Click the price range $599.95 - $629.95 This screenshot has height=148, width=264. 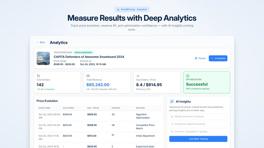tap(64, 64)
